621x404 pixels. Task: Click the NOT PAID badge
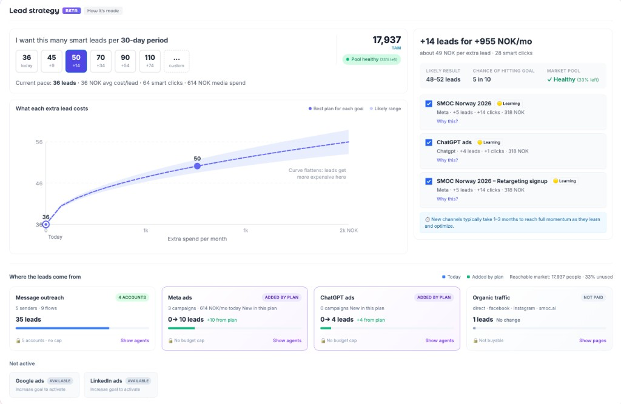593,297
